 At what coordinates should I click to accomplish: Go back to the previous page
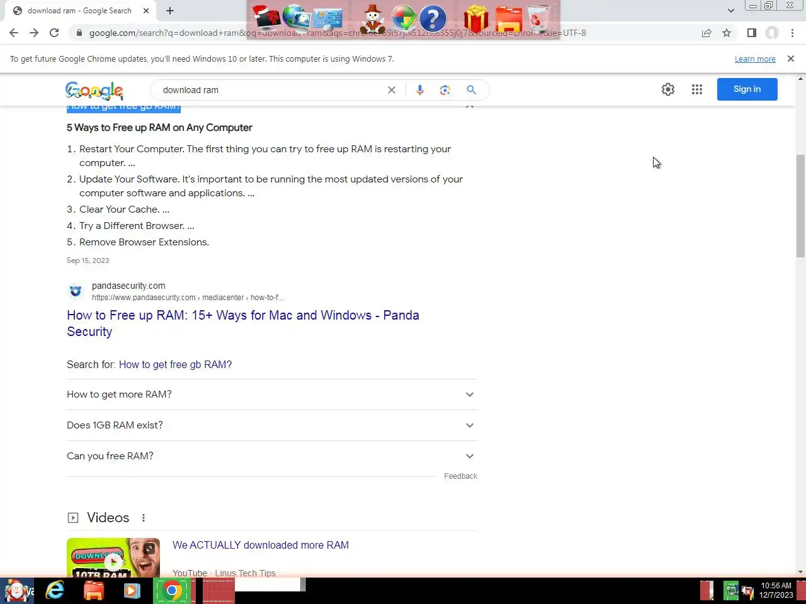(14, 33)
